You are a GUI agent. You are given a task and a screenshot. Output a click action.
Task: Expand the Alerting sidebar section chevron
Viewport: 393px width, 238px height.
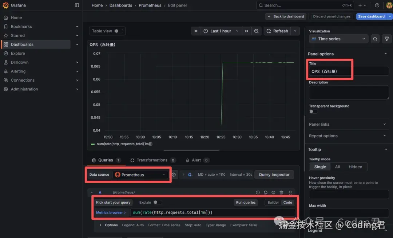tap(77, 71)
